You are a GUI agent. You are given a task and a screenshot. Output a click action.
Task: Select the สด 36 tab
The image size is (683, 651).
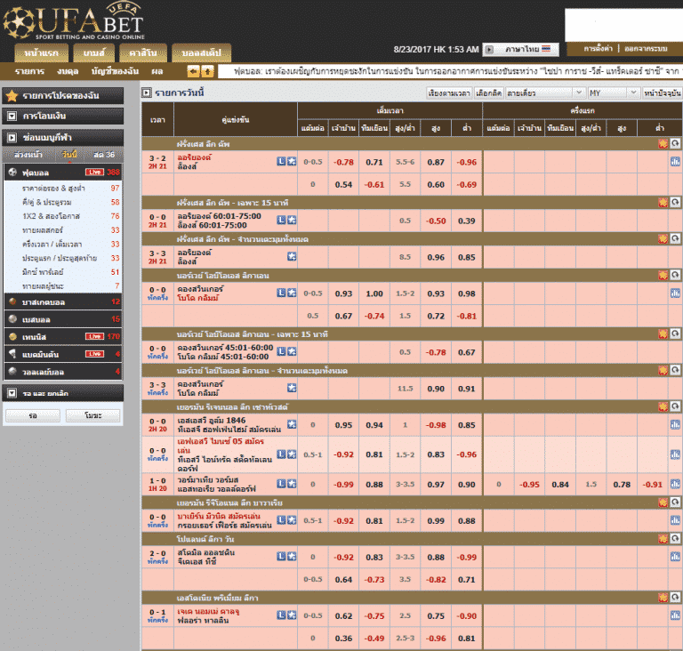[x=104, y=155]
